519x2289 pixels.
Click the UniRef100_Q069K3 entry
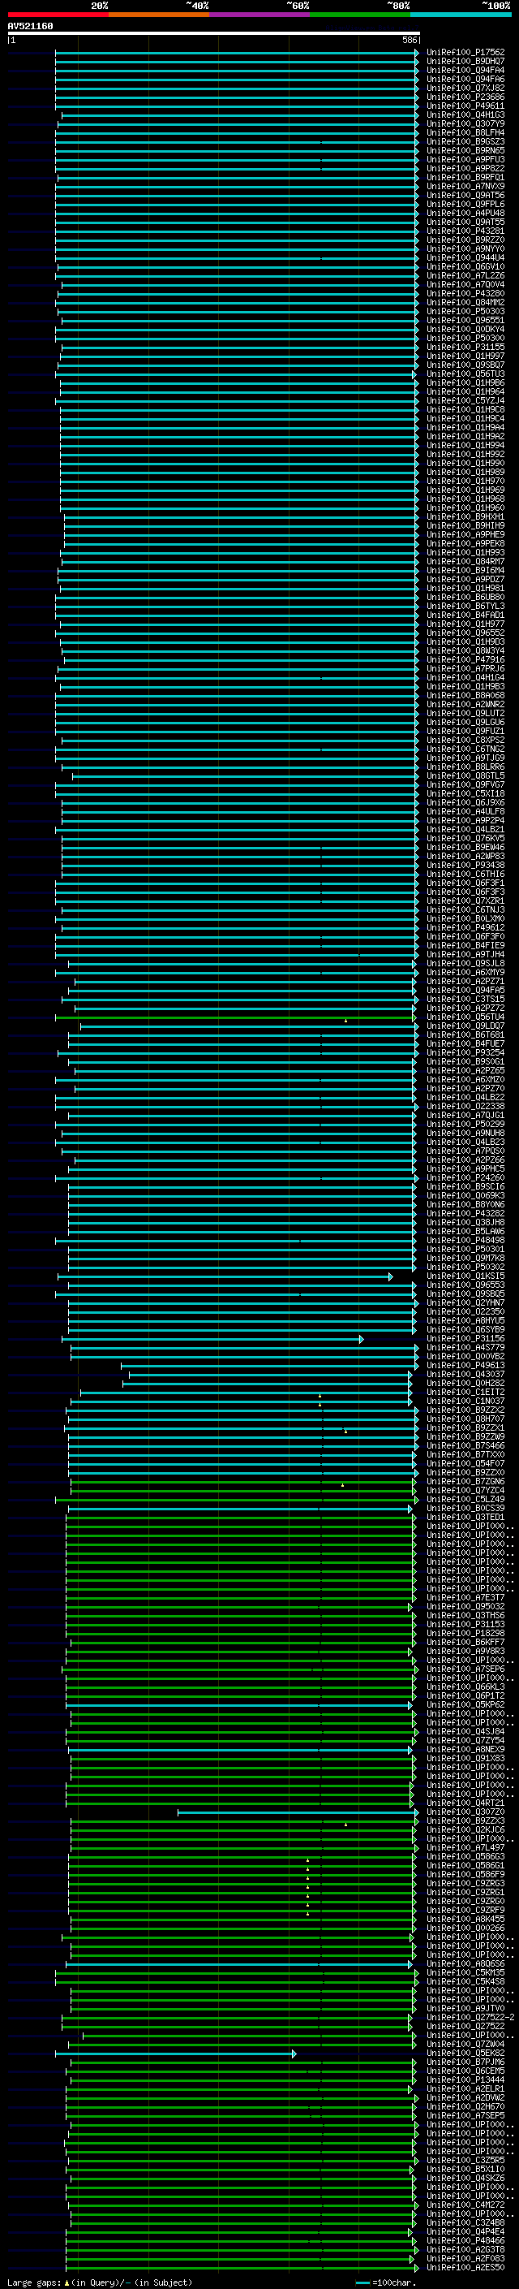(465, 1195)
